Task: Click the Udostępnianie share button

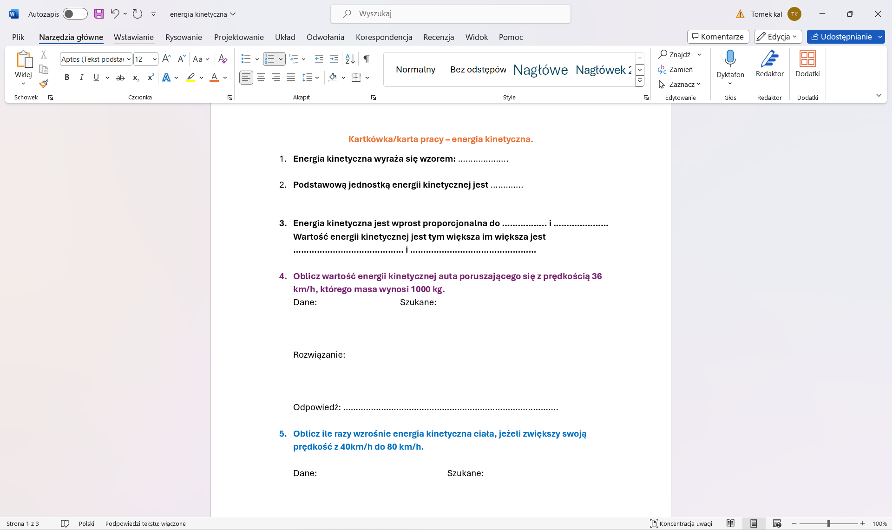Action: tap(841, 37)
